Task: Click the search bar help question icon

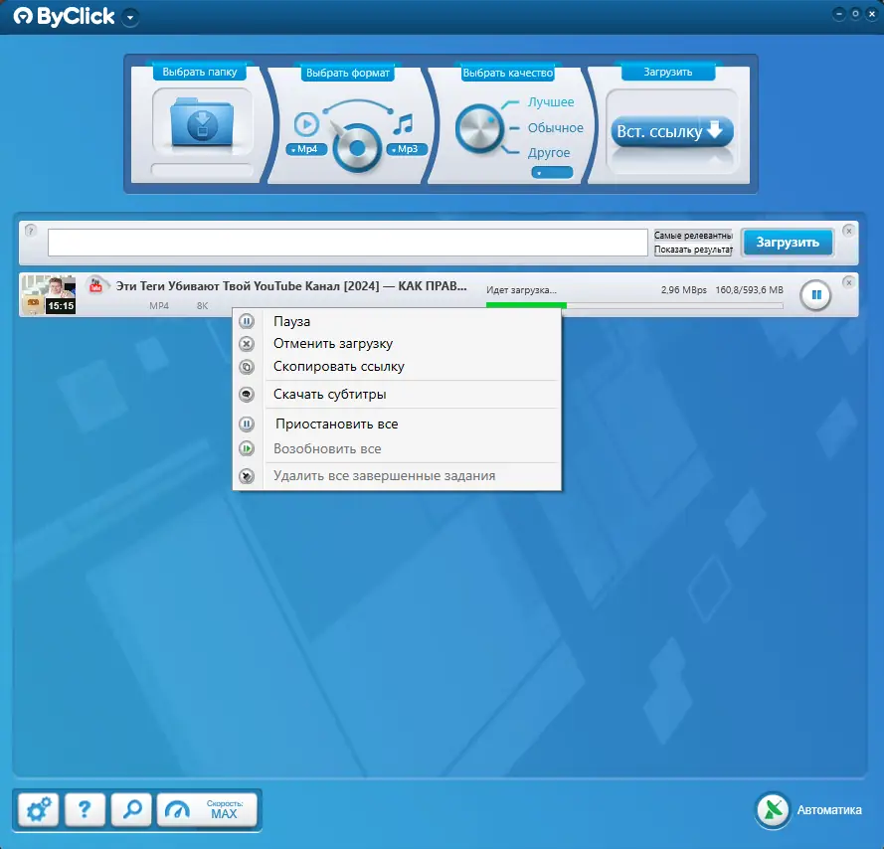Action: point(31,231)
